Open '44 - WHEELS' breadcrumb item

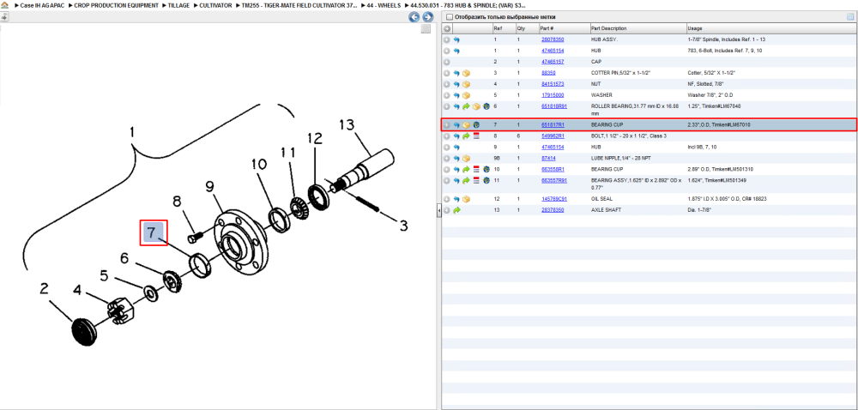coord(384,5)
